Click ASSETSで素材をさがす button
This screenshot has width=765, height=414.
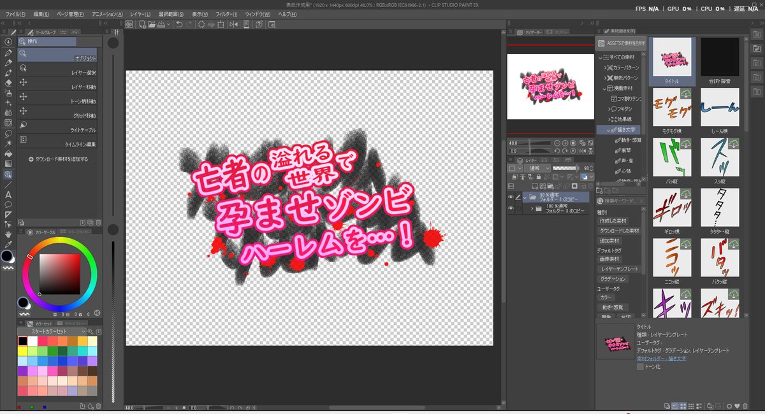tap(621, 43)
